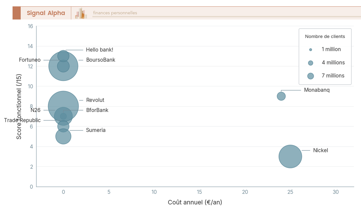Select the Nickel bubble on the chart

point(290,156)
